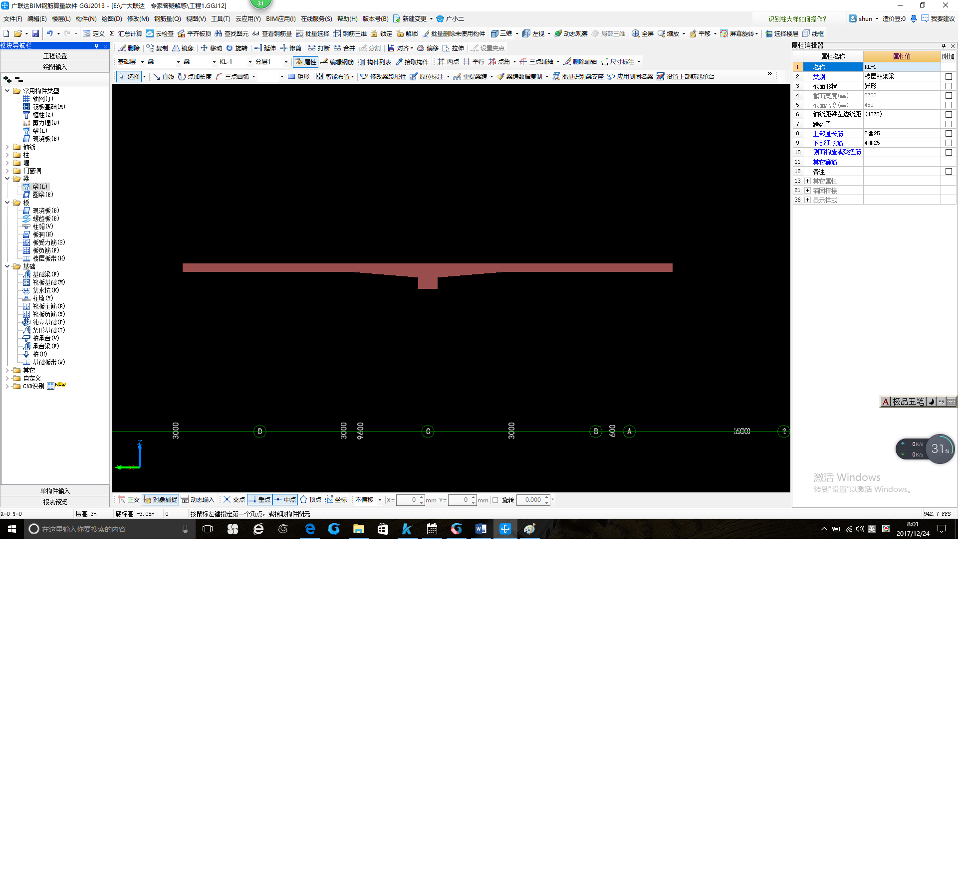Open Word from the taskbar

pyautogui.click(x=481, y=529)
